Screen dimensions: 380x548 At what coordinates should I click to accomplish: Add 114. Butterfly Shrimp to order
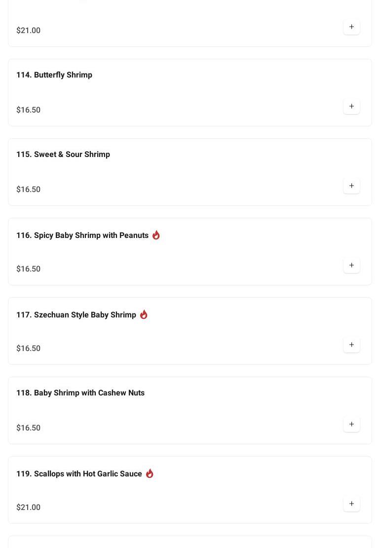point(351,107)
